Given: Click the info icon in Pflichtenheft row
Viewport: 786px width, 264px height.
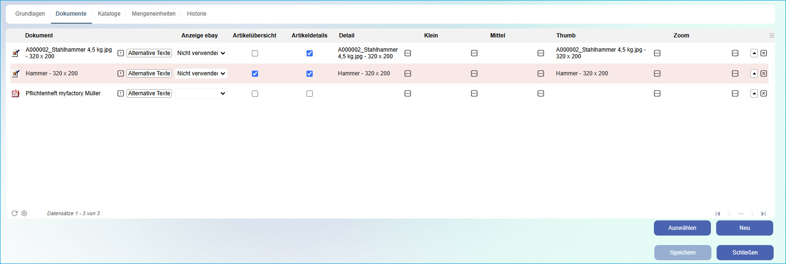Looking at the screenshot, I should click(x=121, y=93).
